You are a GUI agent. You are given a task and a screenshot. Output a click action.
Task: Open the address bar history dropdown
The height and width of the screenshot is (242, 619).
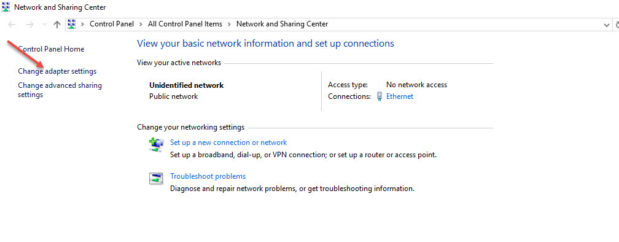point(607,25)
